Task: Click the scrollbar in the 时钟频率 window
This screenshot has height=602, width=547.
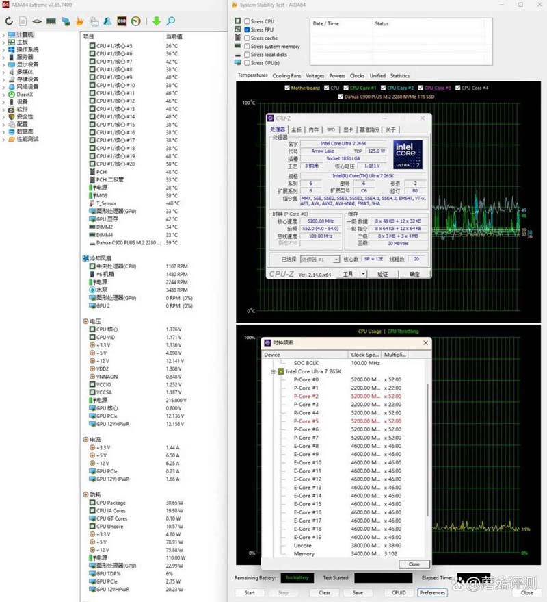Action: (x=428, y=449)
